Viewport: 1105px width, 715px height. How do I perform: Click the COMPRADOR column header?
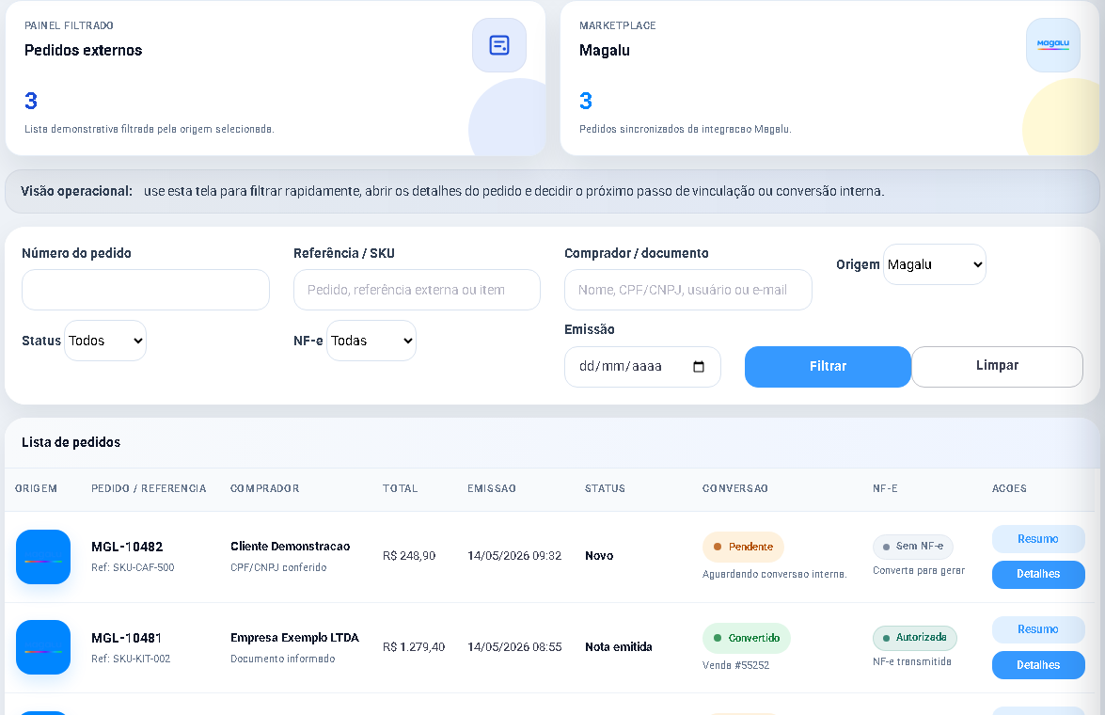click(265, 488)
